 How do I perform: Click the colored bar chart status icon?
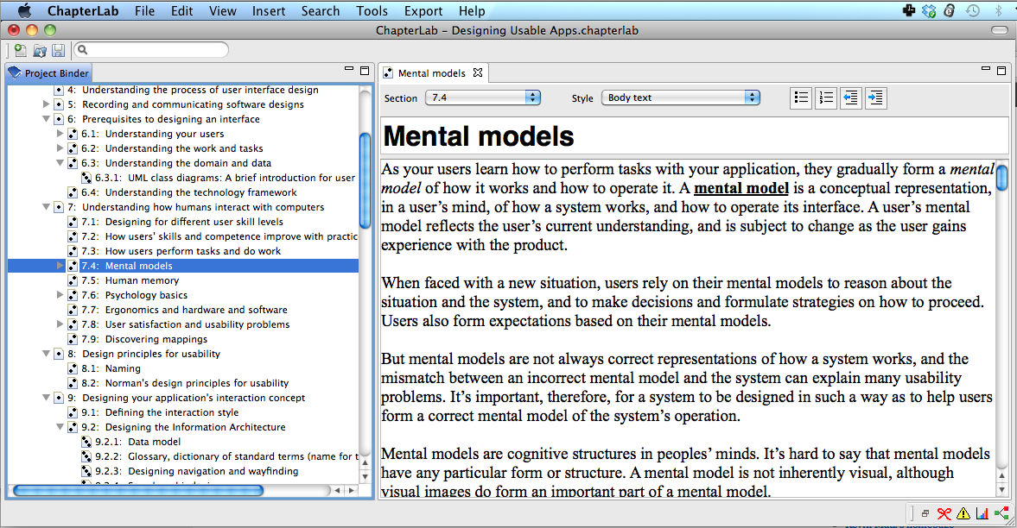click(x=982, y=513)
